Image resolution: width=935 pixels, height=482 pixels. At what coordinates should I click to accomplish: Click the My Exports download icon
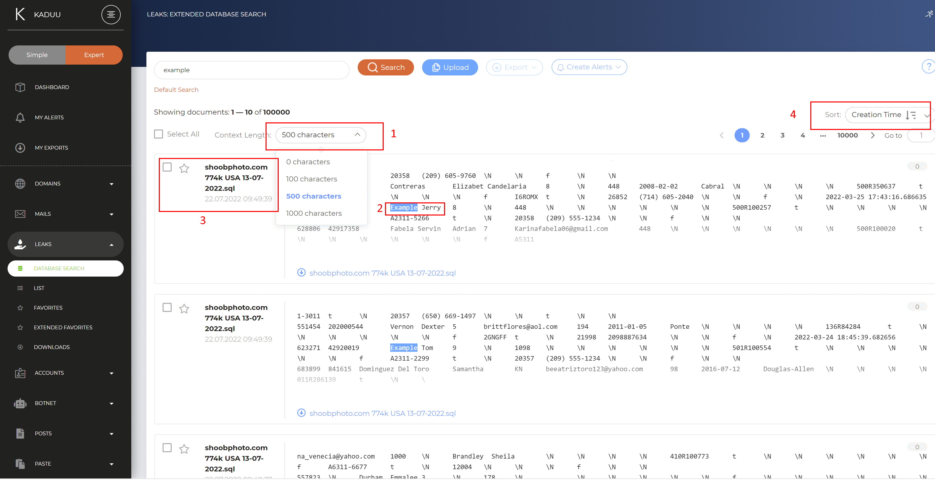pyautogui.click(x=20, y=148)
